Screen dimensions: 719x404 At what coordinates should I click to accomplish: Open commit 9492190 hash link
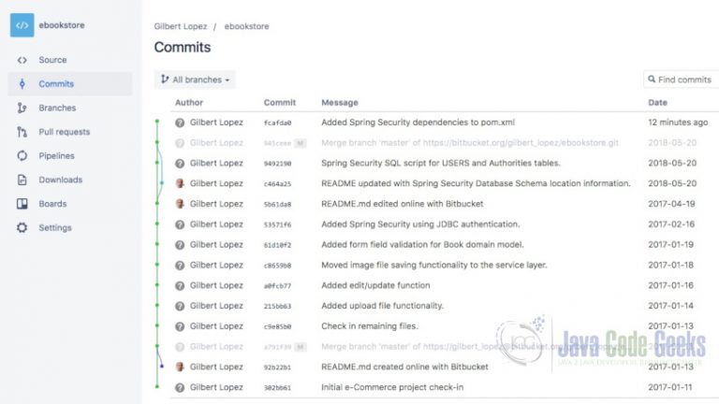click(x=277, y=164)
